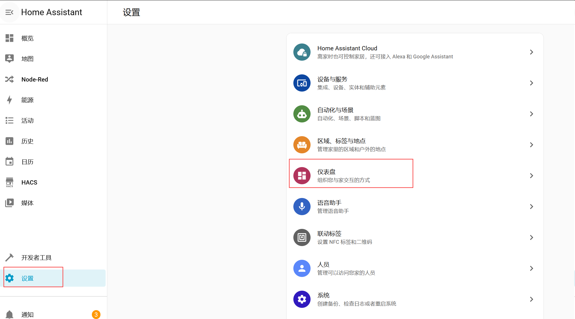The image size is (575, 319).
Task: Open the 能源 (Energy) lightning icon
Action: pyautogui.click(x=9, y=100)
